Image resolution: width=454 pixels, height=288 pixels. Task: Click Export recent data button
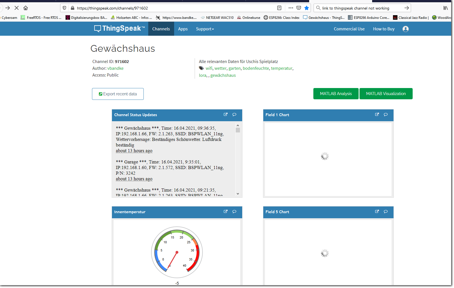point(118,94)
